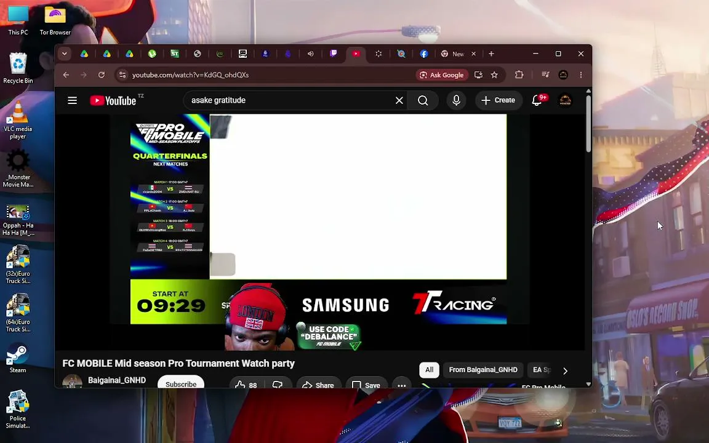The image size is (709, 443).
Task: Show more filter chips with arrow
Action: pos(565,370)
